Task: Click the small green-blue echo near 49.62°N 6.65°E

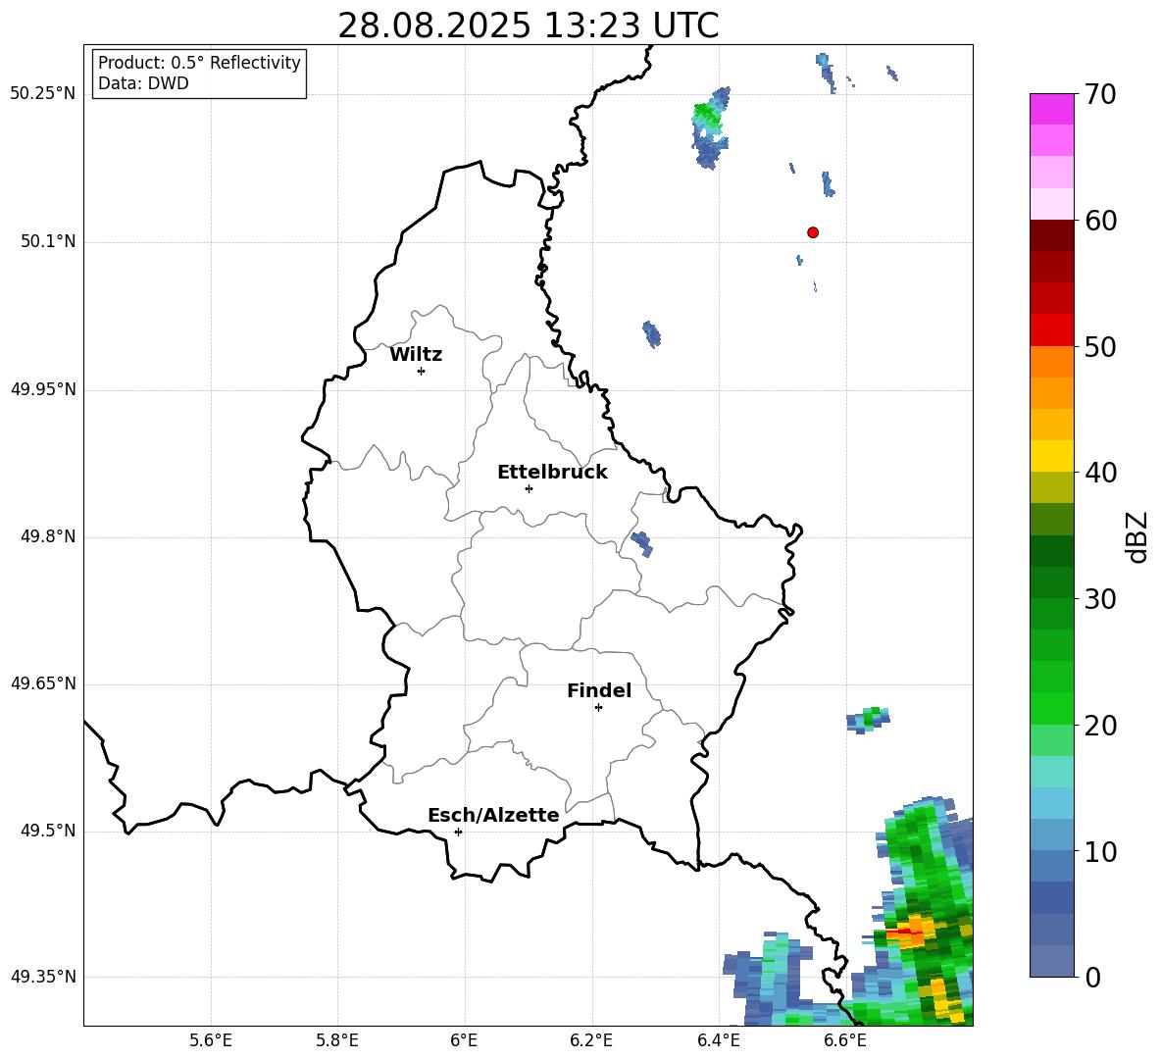Action: click(869, 719)
